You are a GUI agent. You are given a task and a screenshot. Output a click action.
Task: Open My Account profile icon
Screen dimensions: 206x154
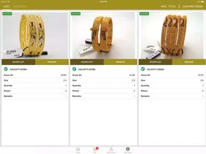(111, 150)
